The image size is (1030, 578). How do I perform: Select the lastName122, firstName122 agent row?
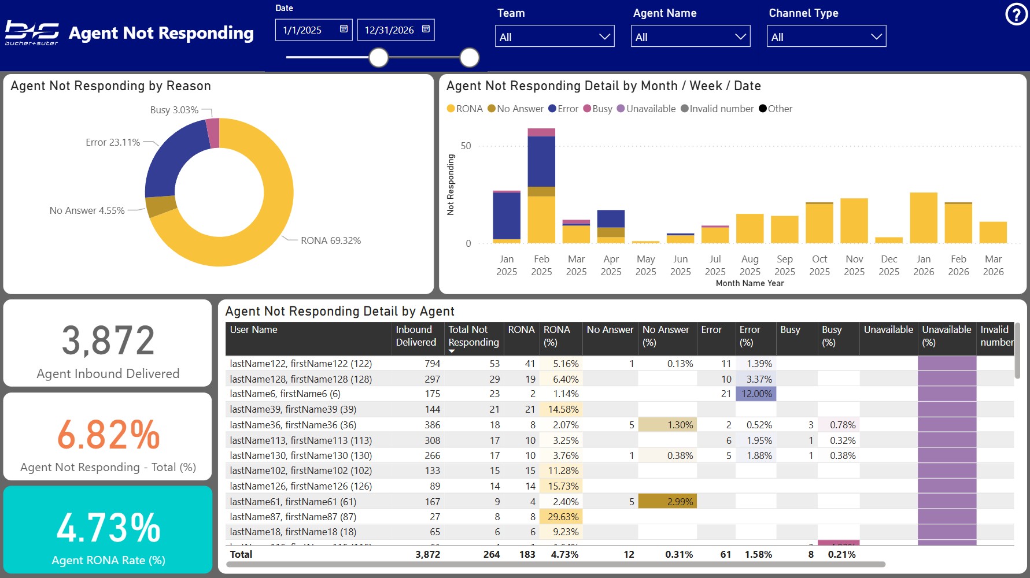tap(300, 364)
